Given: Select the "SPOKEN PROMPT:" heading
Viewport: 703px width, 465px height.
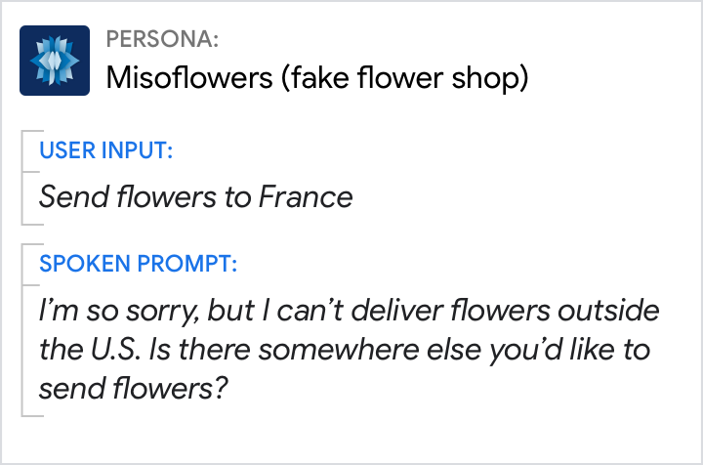Looking at the screenshot, I should click(x=138, y=265).
